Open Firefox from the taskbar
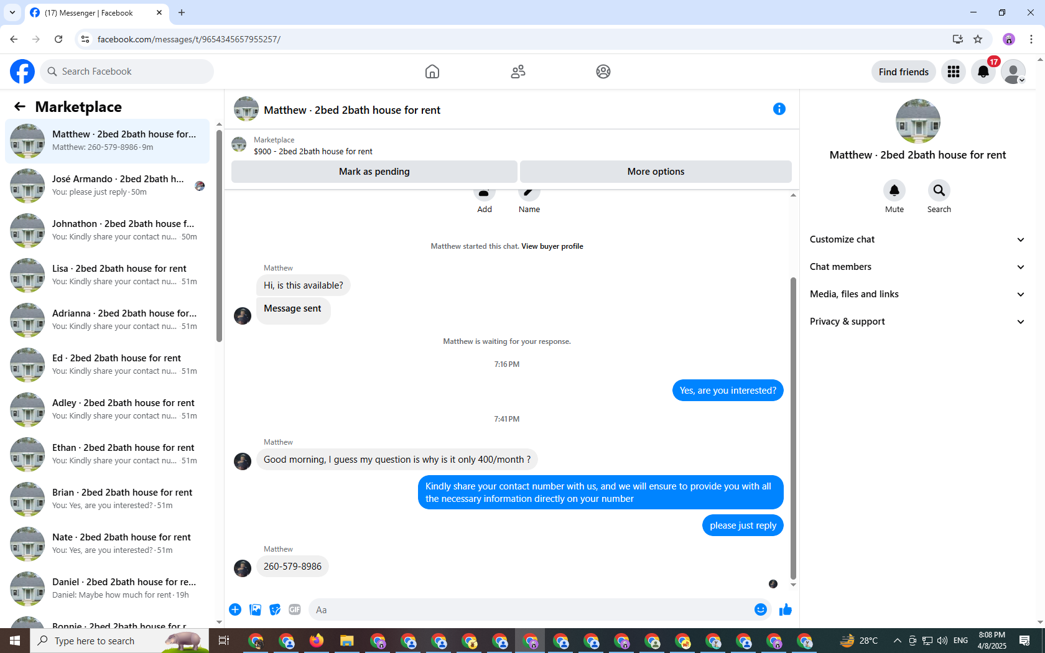 click(317, 641)
